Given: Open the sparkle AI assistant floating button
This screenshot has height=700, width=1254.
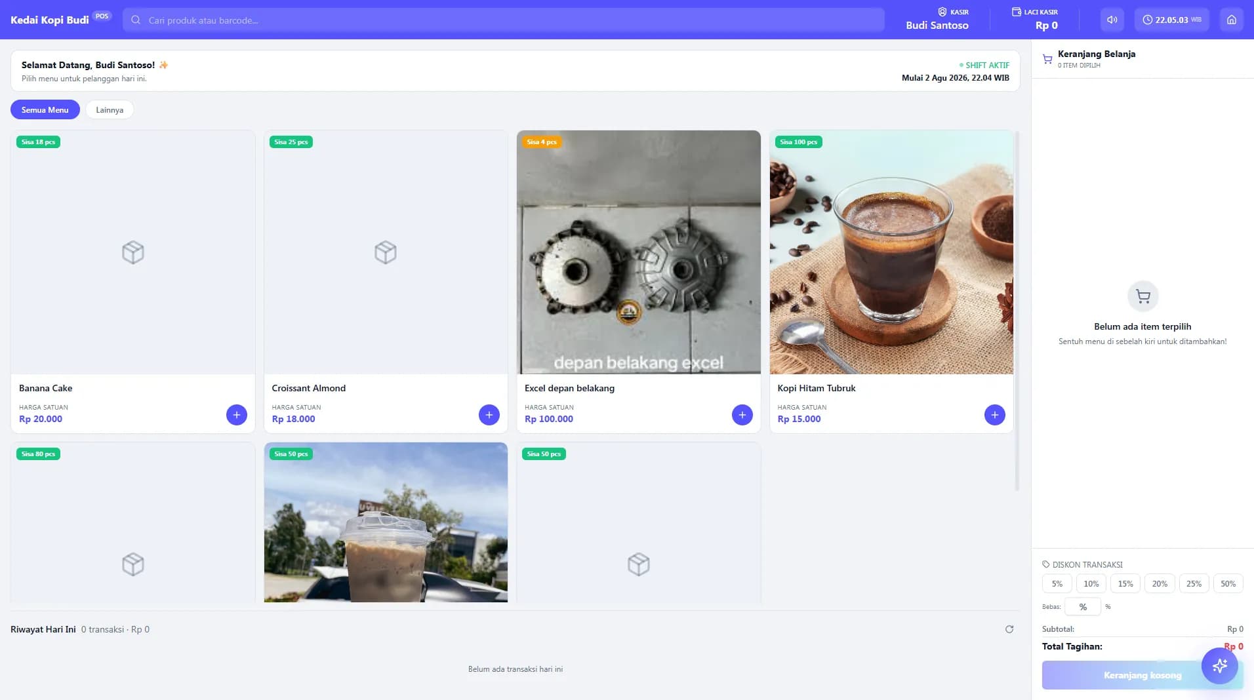Looking at the screenshot, I should point(1220,666).
